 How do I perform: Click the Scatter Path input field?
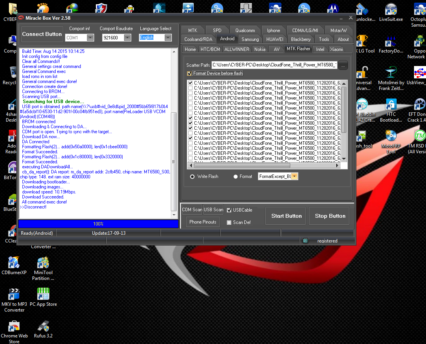coord(274,65)
